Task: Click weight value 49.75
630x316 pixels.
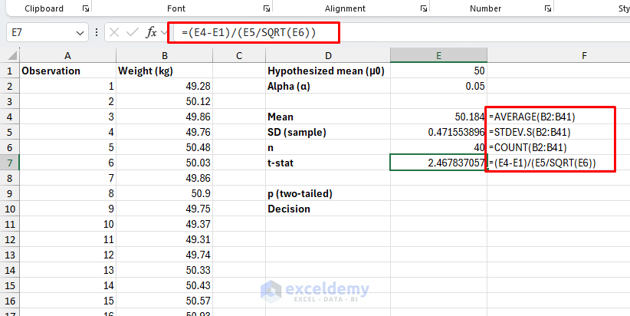Action: [x=164, y=209]
